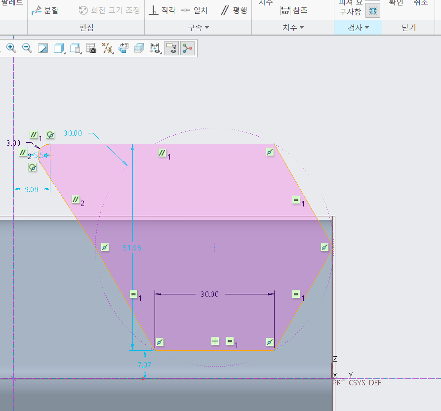Image resolution: width=441 pixels, height=411 pixels.
Task: Select the tangent symbol below the 5.54 dimension
Action: (33, 167)
